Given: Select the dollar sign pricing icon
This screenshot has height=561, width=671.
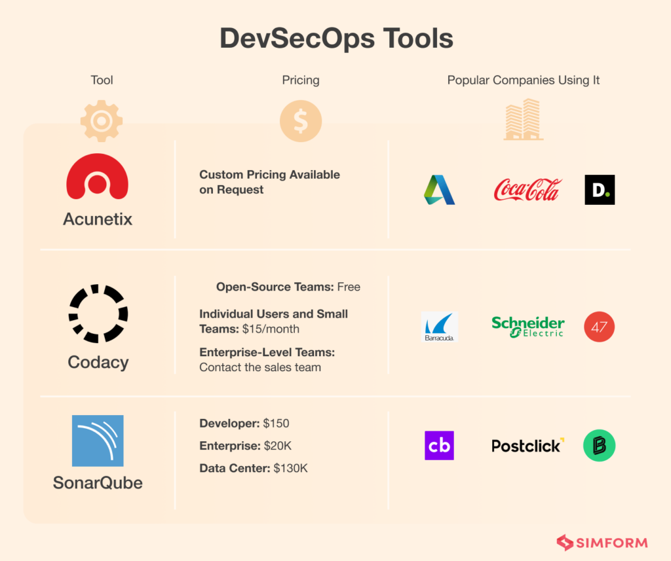Looking at the screenshot, I should click(301, 120).
